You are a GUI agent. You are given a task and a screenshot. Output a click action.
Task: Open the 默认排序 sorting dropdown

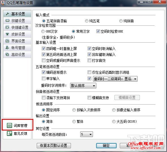83,86
